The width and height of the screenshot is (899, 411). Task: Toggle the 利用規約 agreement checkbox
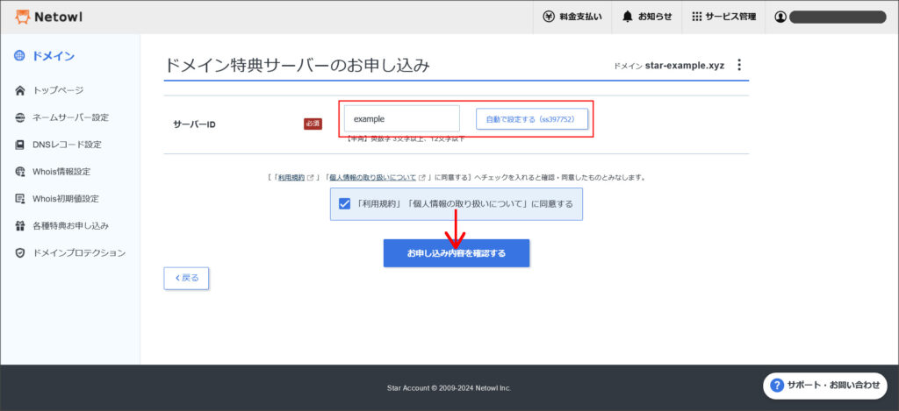(344, 204)
